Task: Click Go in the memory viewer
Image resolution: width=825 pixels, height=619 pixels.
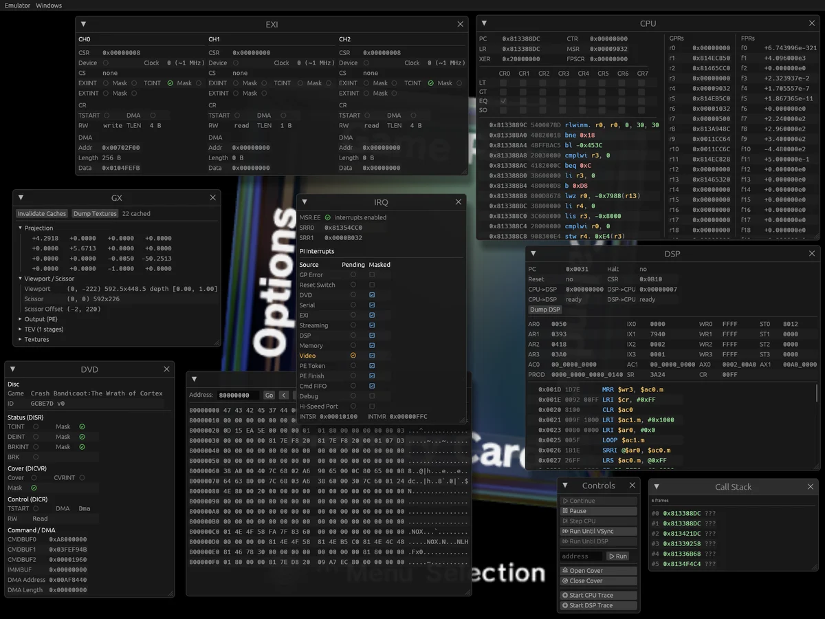Action: pyautogui.click(x=269, y=395)
